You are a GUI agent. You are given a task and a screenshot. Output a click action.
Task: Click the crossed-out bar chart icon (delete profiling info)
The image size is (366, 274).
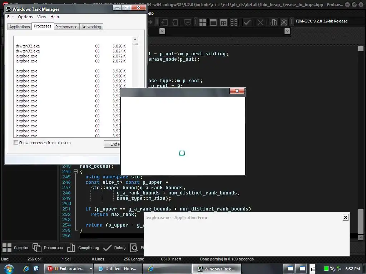pyautogui.click(x=284, y=22)
